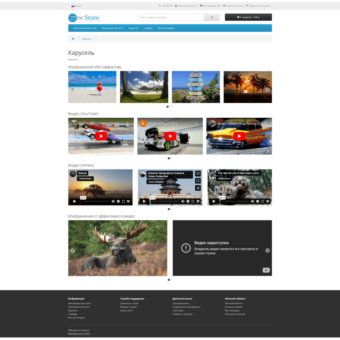Open the 0 товар(ов) cart dropdown
The width and height of the screenshot is (340, 340).
249,17
